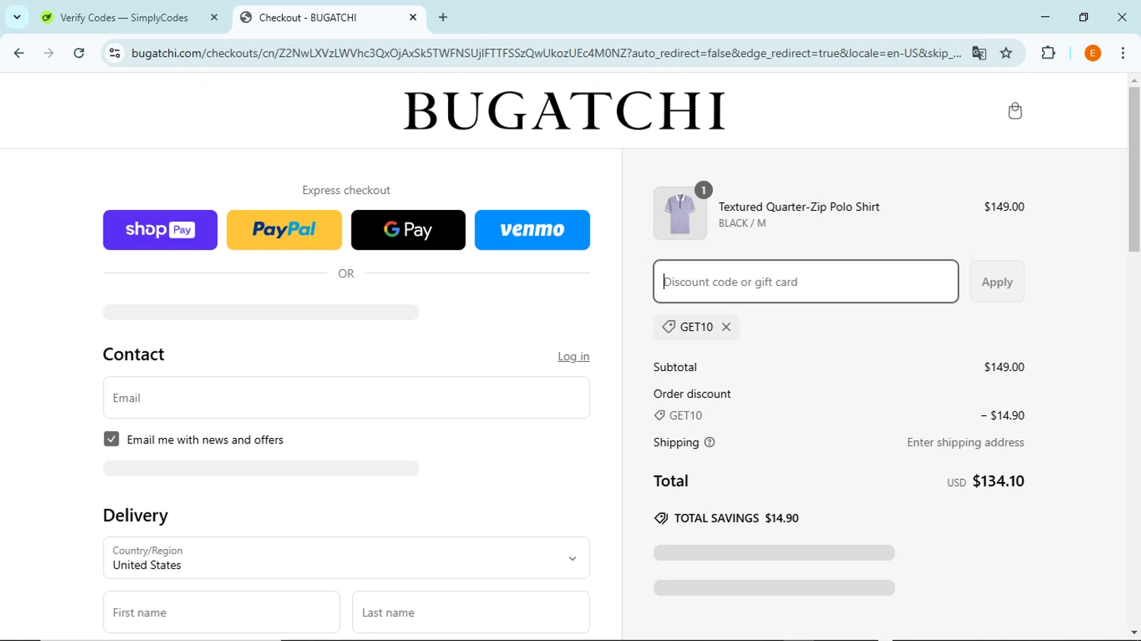Pay with PayPal

[284, 230]
